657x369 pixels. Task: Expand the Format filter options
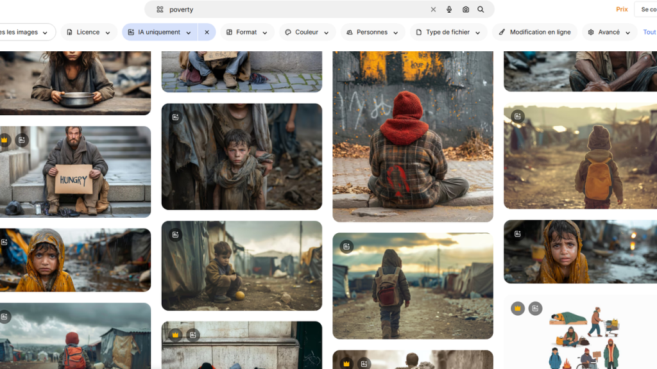(246, 31)
